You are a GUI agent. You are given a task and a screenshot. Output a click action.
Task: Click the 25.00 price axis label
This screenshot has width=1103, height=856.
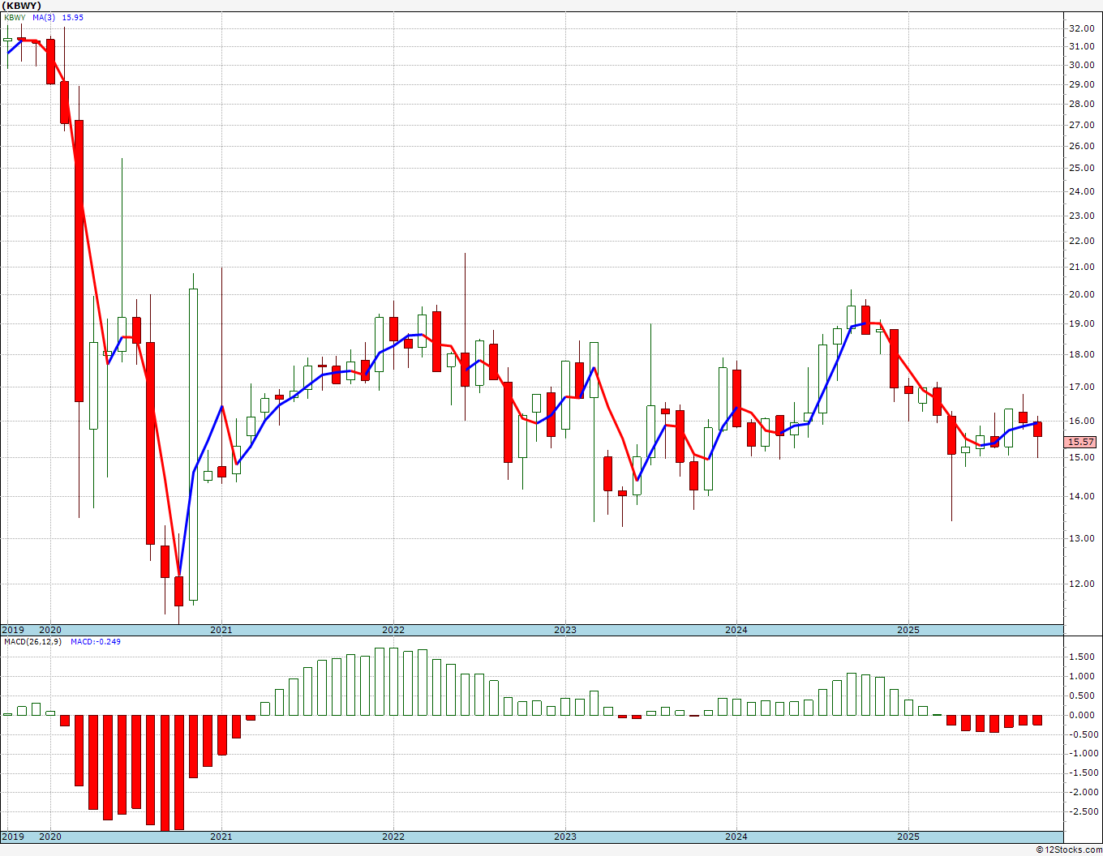(1081, 168)
